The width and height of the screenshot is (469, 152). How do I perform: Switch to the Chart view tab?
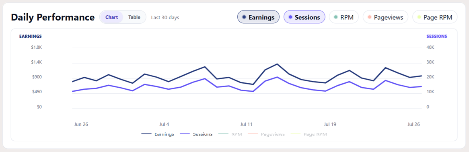111,17
